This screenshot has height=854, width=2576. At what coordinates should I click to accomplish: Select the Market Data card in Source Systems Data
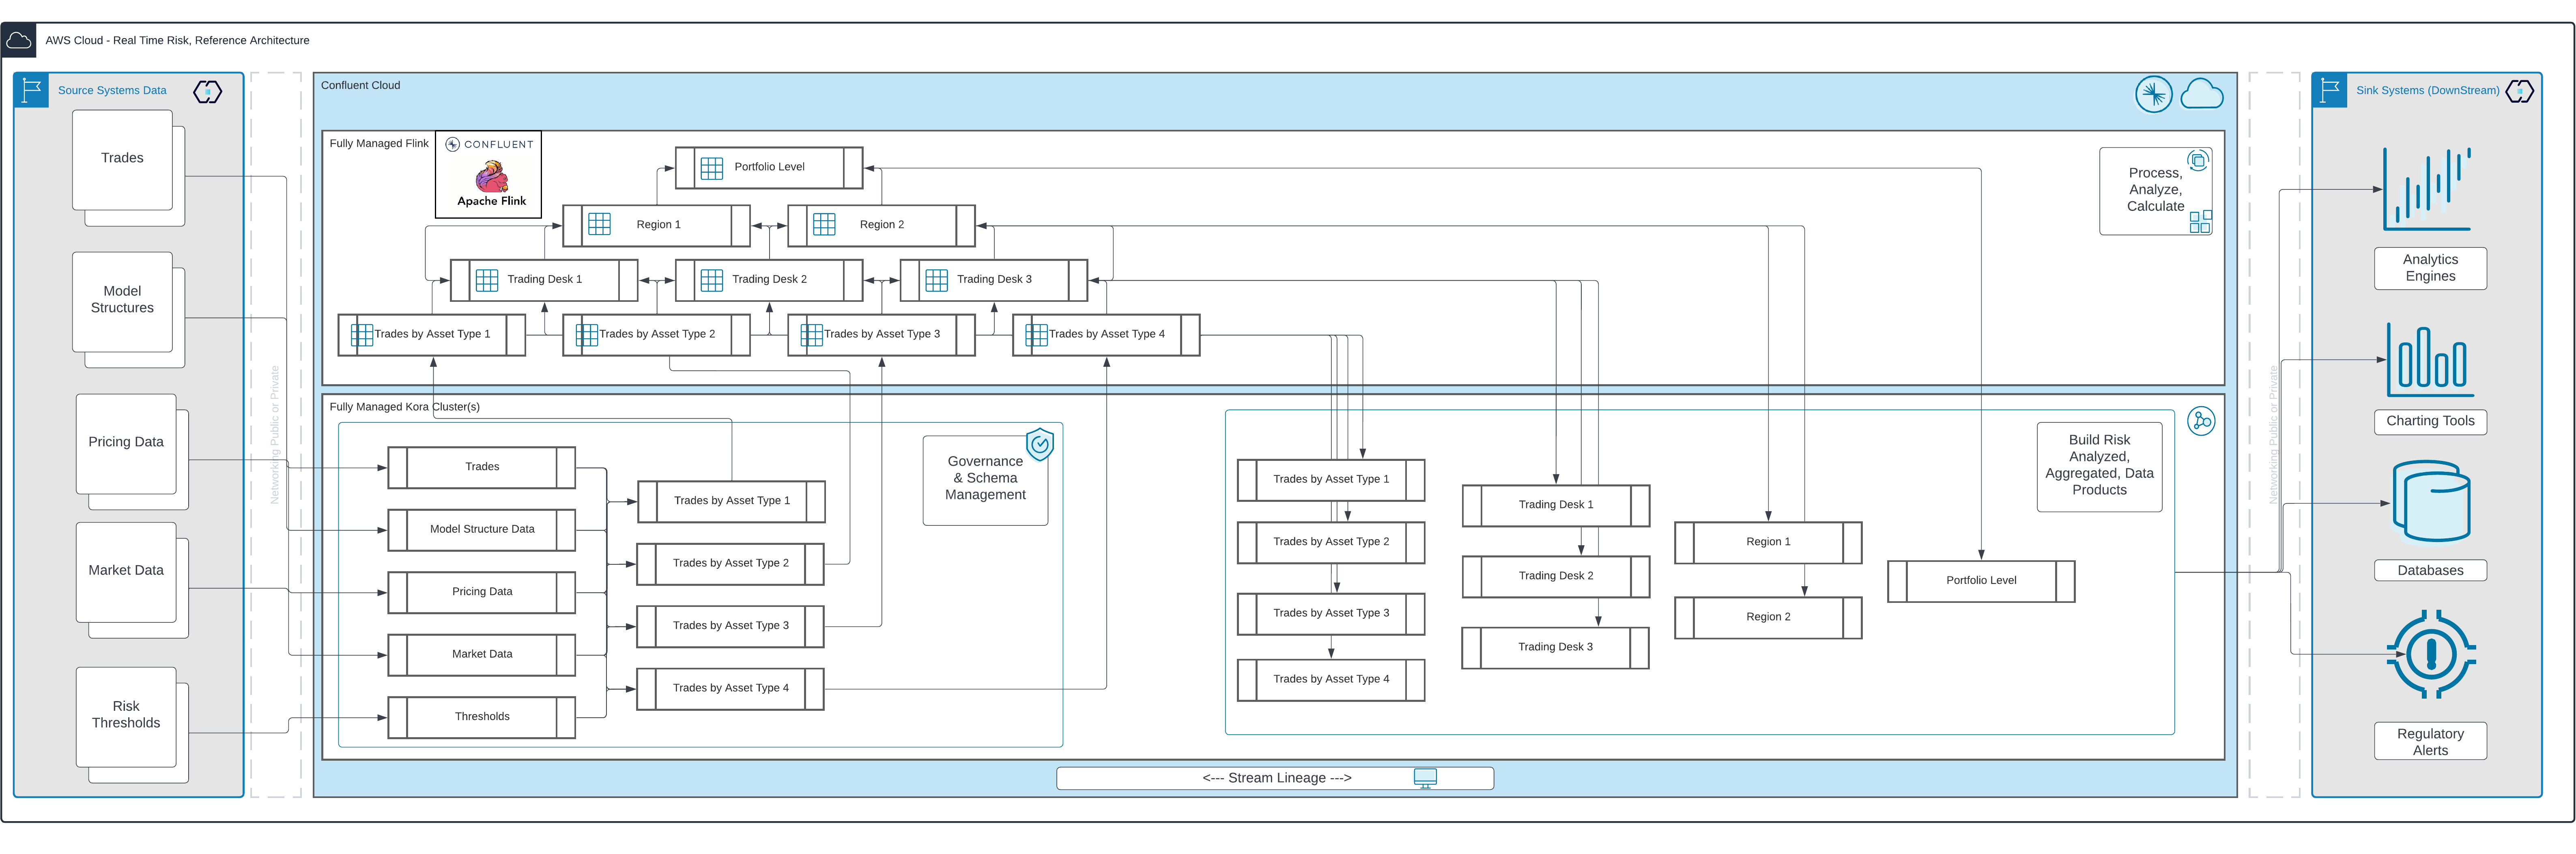126,572
